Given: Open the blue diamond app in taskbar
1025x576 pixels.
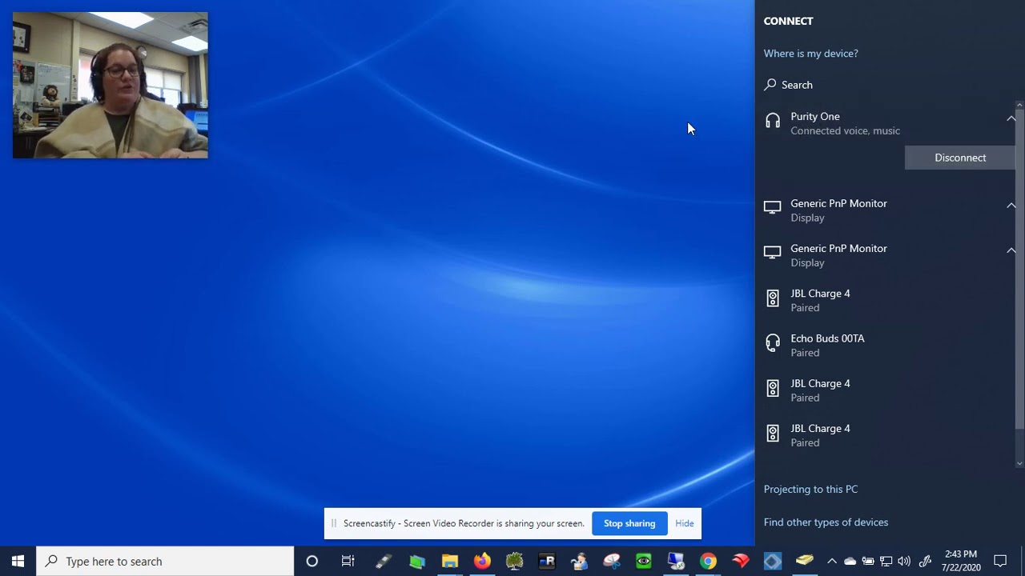Looking at the screenshot, I should tap(773, 561).
